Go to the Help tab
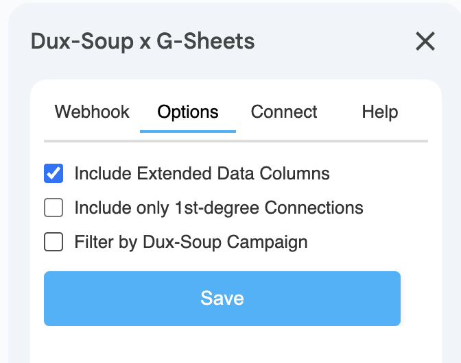Viewport: 461px width, 363px height. point(380,112)
